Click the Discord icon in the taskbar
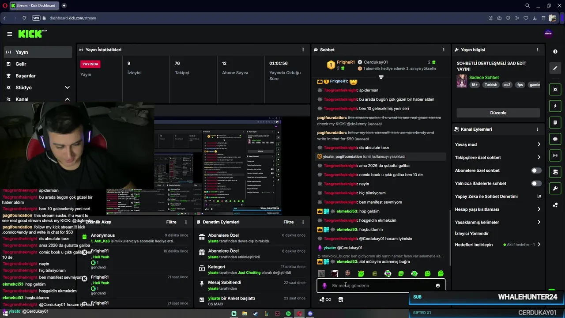The image size is (565, 318). (x=310, y=314)
